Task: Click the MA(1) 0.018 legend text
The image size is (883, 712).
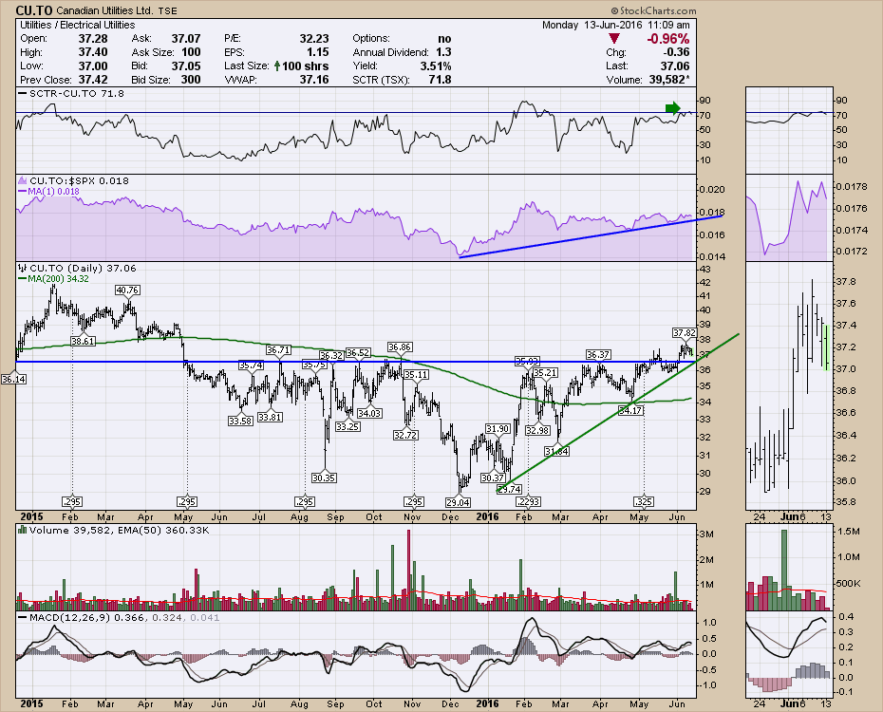Action: pos(54,192)
